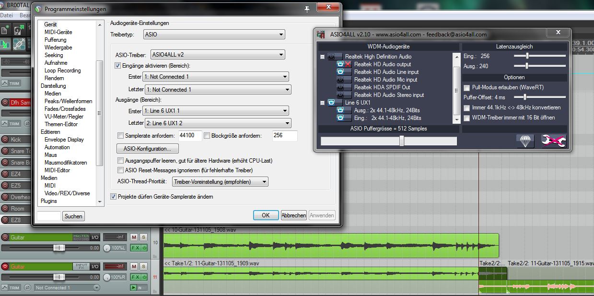Select MIDI-Geräte in settings tree
Image resolution: width=594 pixels, height=296 pixels.
pyautogui.click(x=58, y=32)
